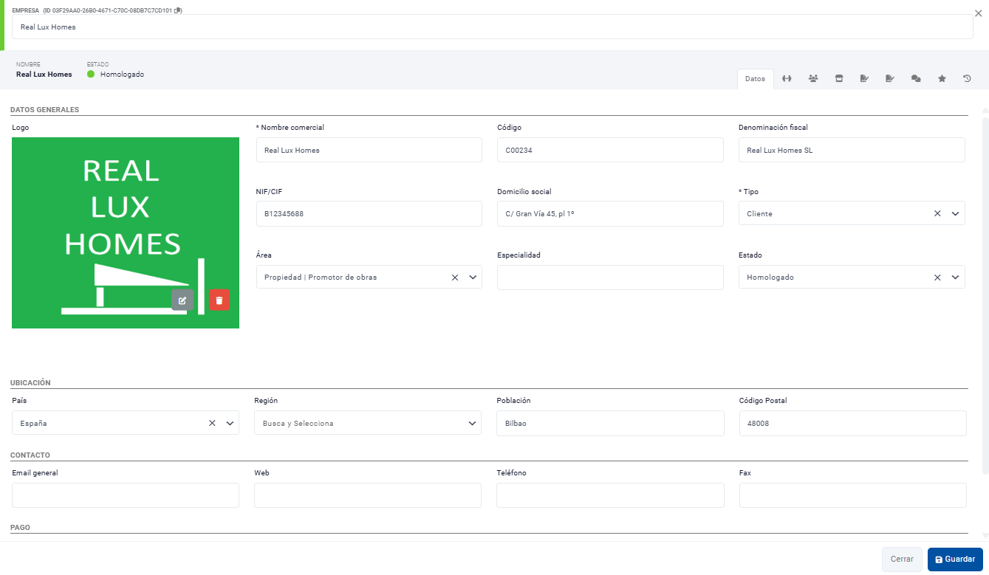Expand the Tipo dropdown

955,213
